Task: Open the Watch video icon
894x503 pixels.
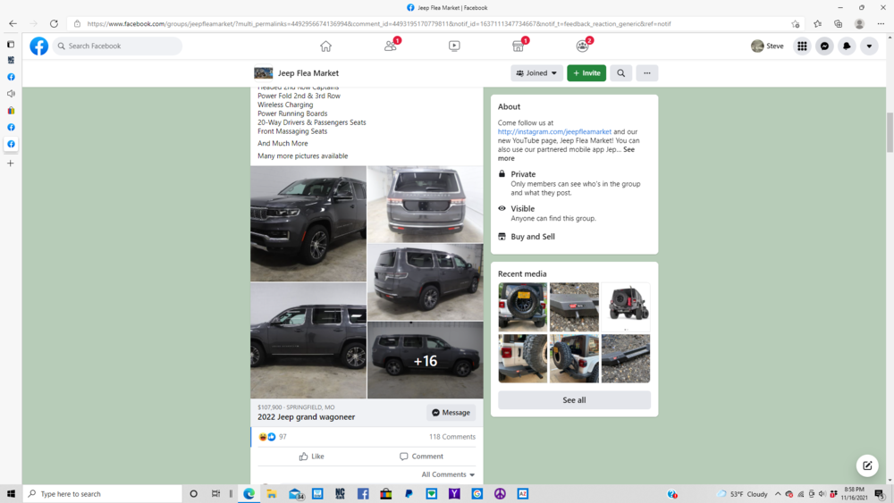Action: pyautogui.click(x=454, y=46)
